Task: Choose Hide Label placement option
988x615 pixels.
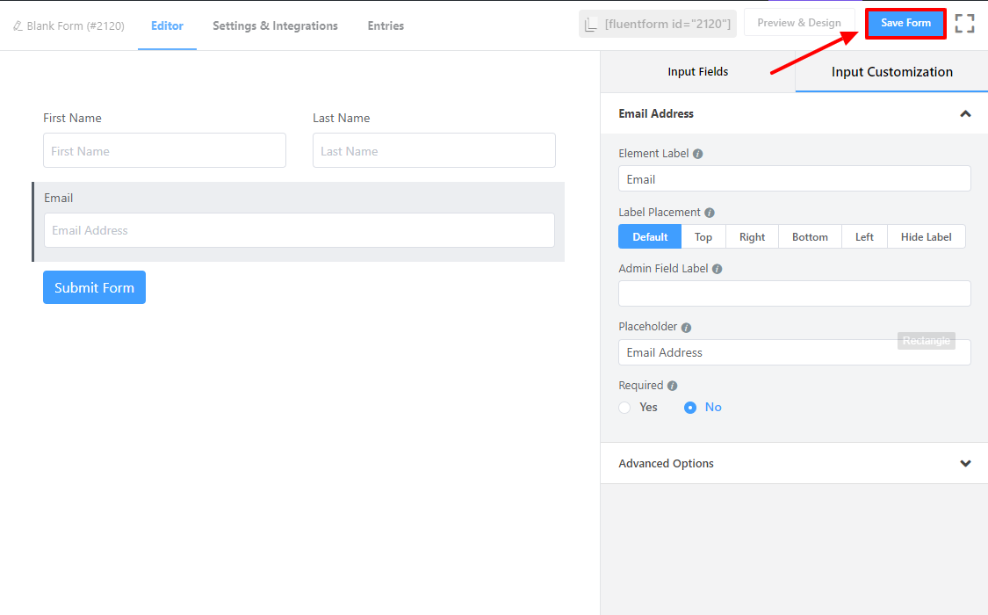Action: (927, 237)
